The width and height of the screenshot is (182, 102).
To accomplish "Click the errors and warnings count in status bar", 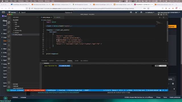I will (x=13, y=90).
